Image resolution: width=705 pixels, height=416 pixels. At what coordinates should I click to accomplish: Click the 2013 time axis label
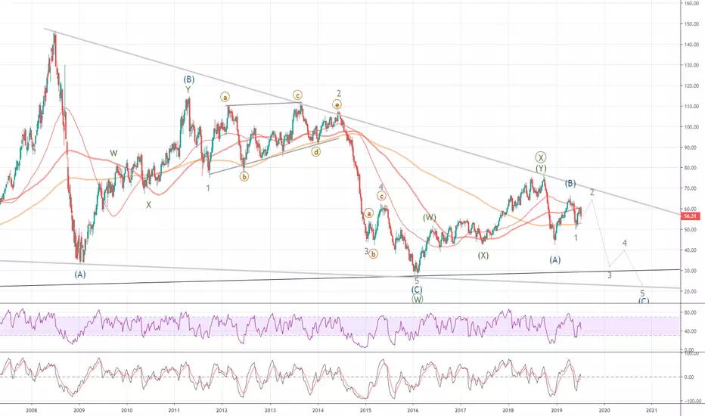coord(270,410)
